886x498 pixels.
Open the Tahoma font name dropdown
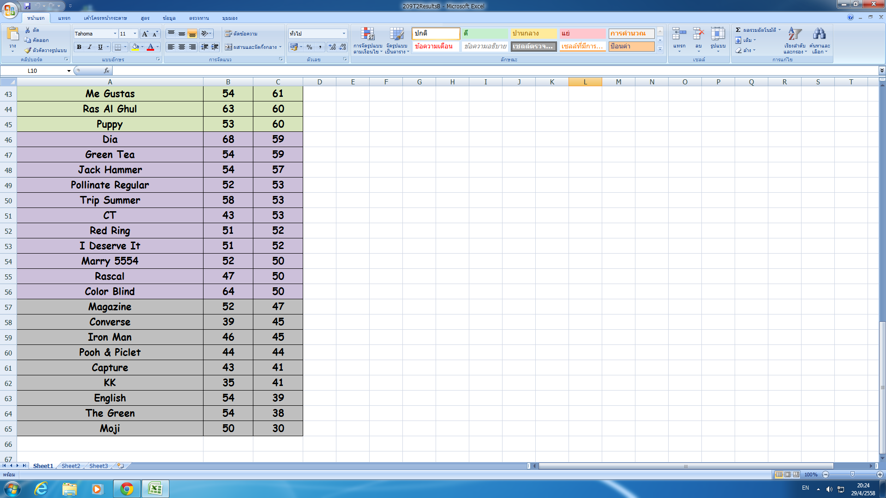point(115,34)
